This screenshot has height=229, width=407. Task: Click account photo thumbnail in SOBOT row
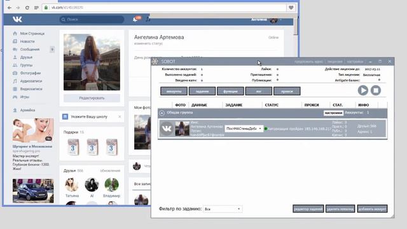(x=183, y=128)
